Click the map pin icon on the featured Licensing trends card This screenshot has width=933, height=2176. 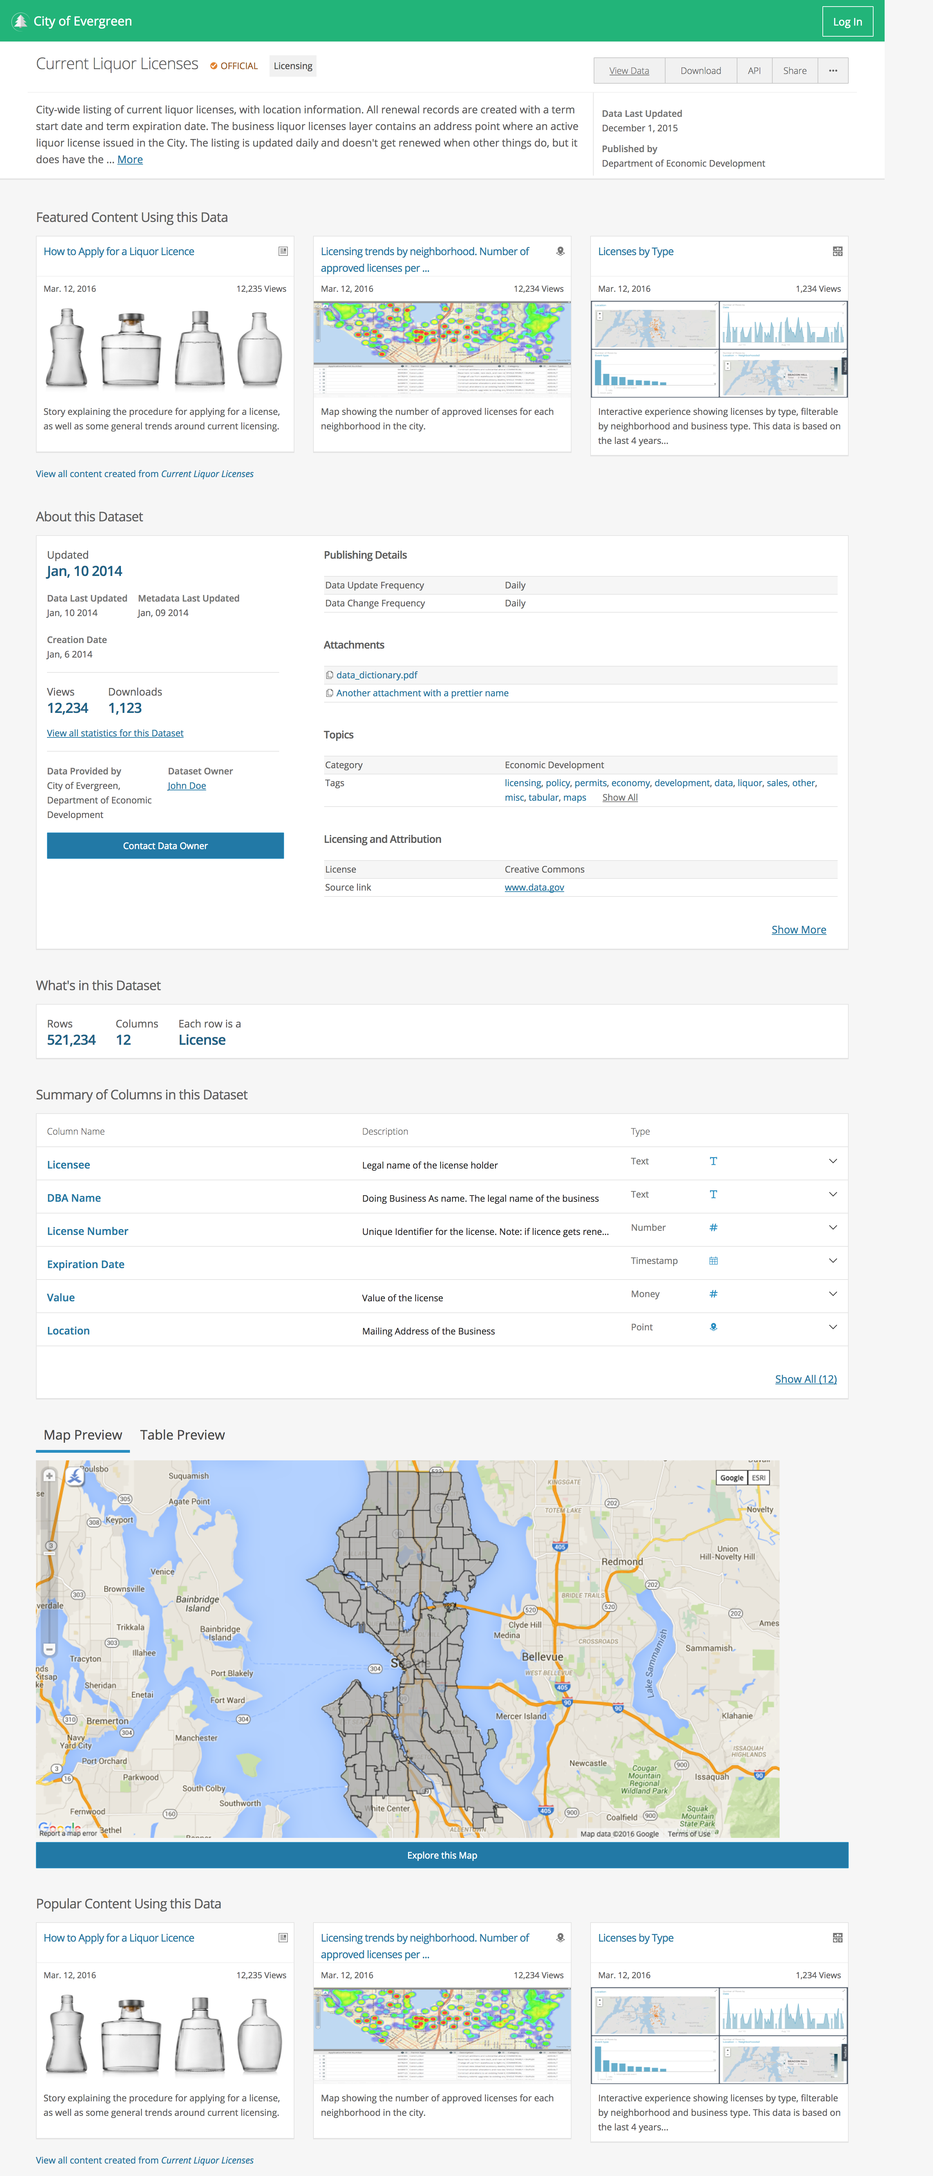(x=560, y=251)
